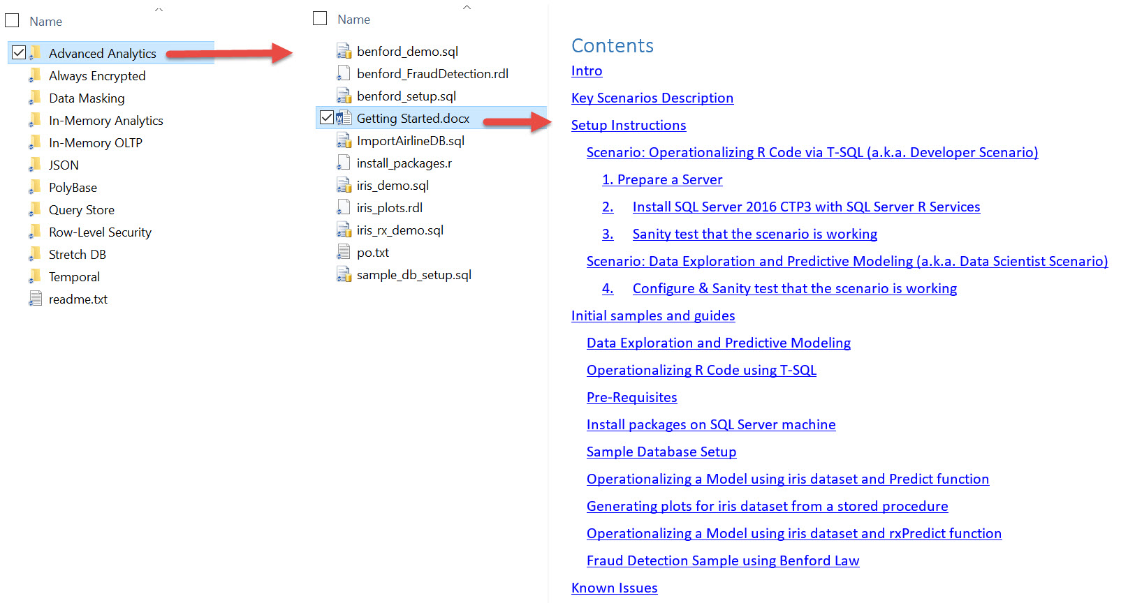Select the Data Masking folder name
1128x603 pixels.
tap(87, 98)
